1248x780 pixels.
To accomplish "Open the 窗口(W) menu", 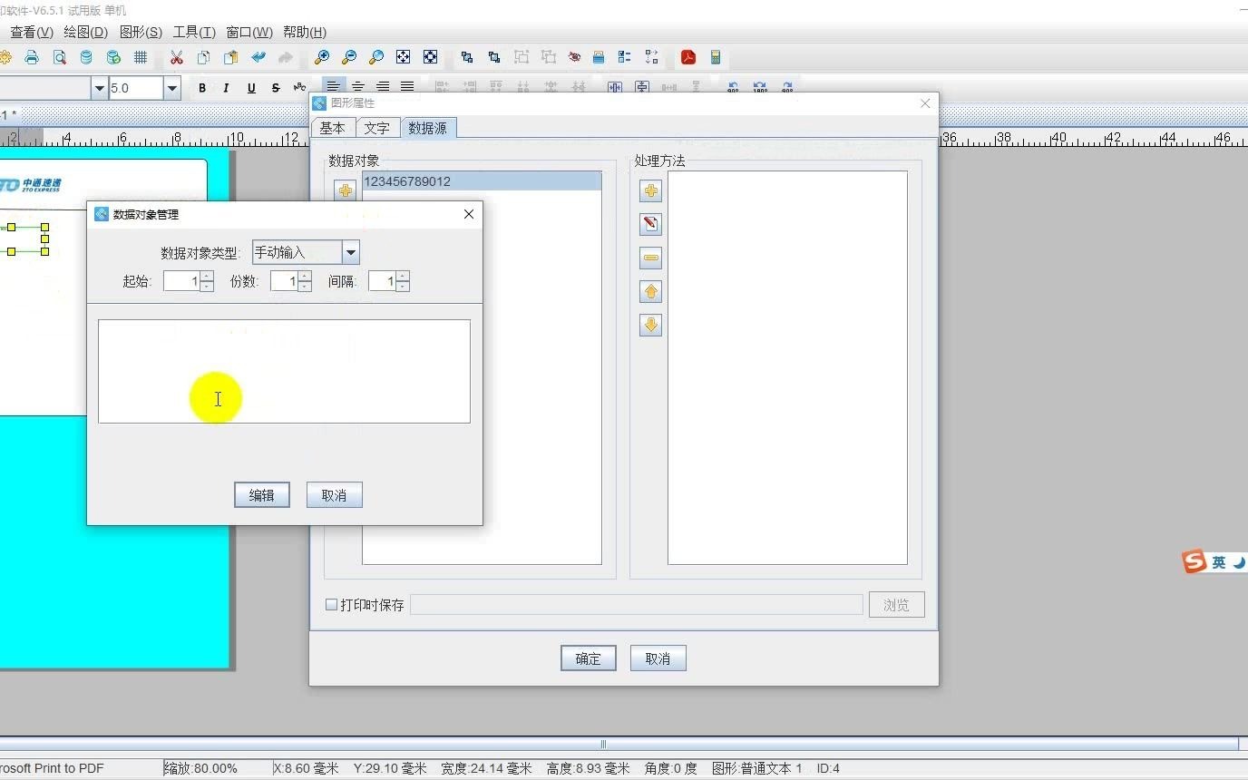I will [x=249, y=32].
